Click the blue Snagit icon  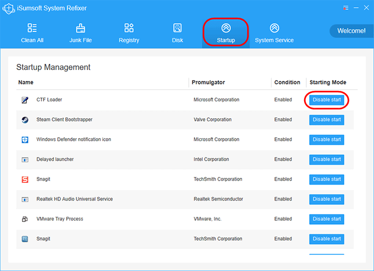tap(25, 239)
